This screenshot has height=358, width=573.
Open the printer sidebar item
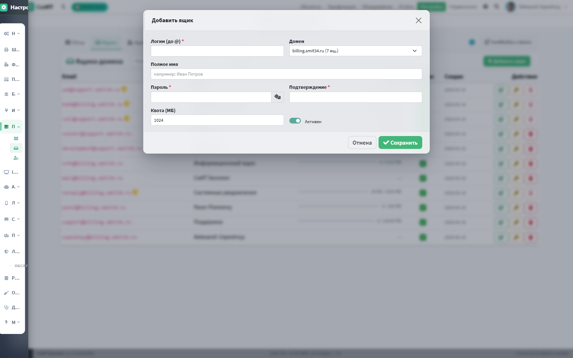tap(6, 50)
